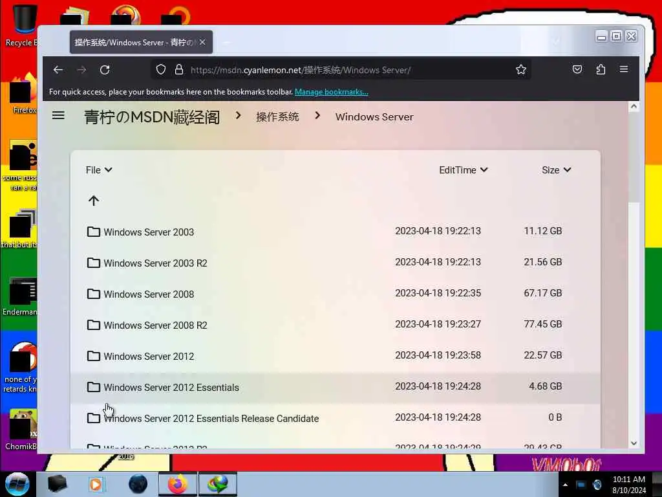Screen dimensions: 662x497
Task: Click the globe download manager taskbar icon
Action: (x=217, y=484)
